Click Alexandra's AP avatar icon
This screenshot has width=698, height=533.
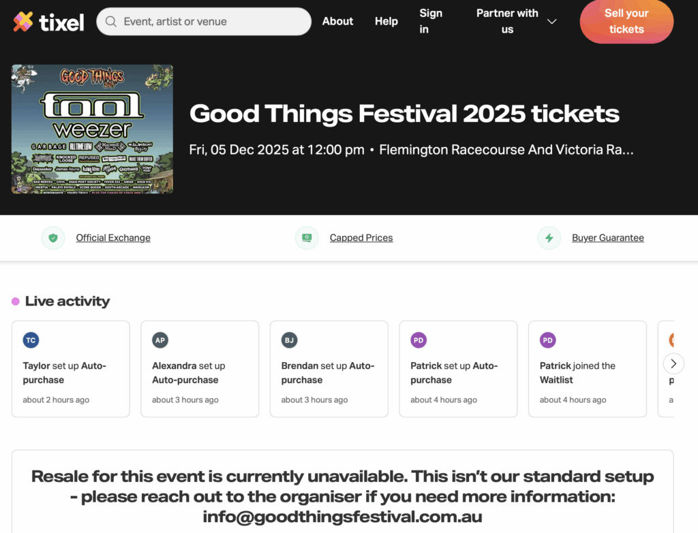[x=160, y=340]
